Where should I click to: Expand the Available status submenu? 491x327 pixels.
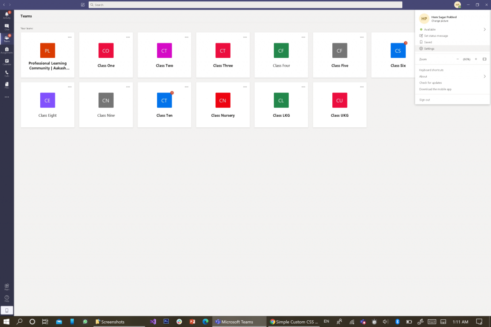484,29
